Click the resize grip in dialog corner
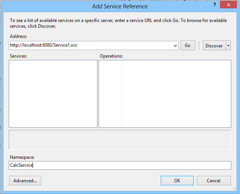 point(234,189)
